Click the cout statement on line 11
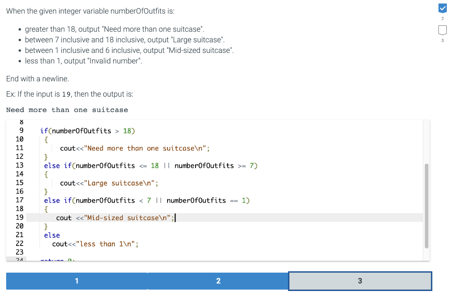This screenshot has width=449, height=298. point(68,148)
